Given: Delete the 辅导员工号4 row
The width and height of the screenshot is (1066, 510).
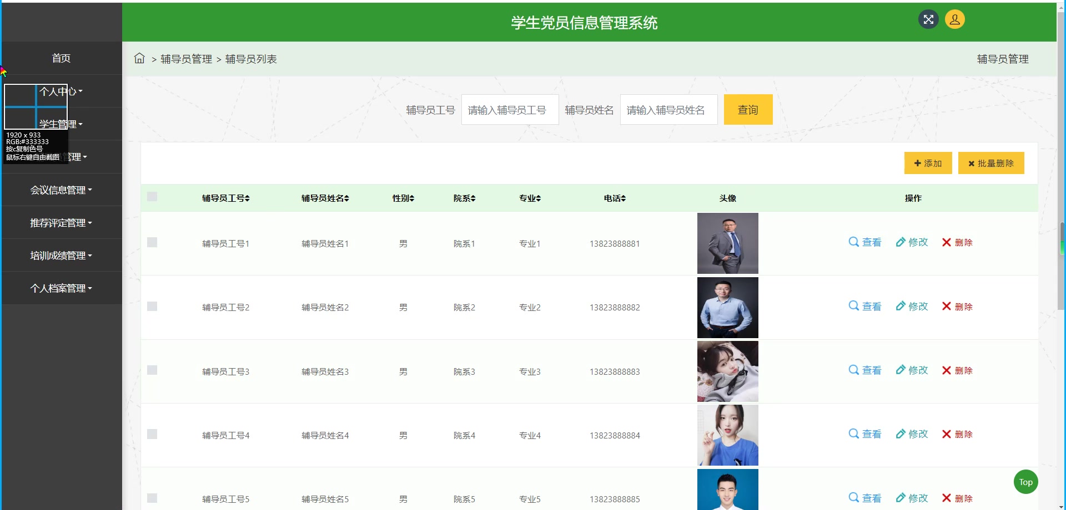Looking at the screenshot, I should (957, 434).
